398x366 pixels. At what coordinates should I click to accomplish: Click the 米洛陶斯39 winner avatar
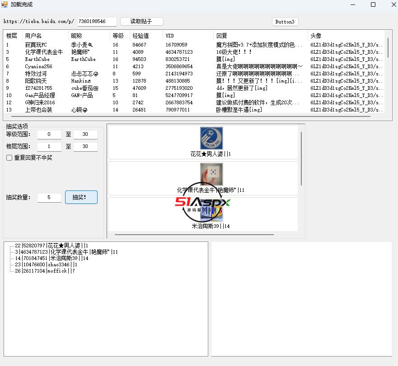[x=211, y=212]
